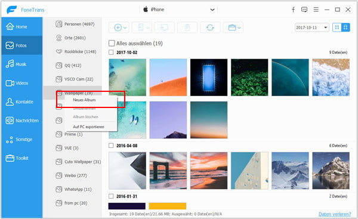The height and width of the screenshot is (219, 358).
Task: Click the export to PC monitor icon
Action: point(165,27)
